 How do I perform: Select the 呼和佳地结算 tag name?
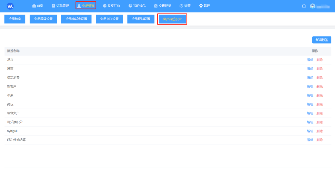pyautogui.click(x=16, y=140)
